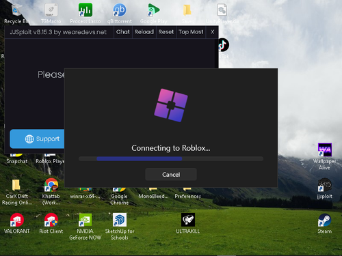Open Google Play desktop shortcut
This screenshot has height=256, width=342.
(x=154, y=13)
